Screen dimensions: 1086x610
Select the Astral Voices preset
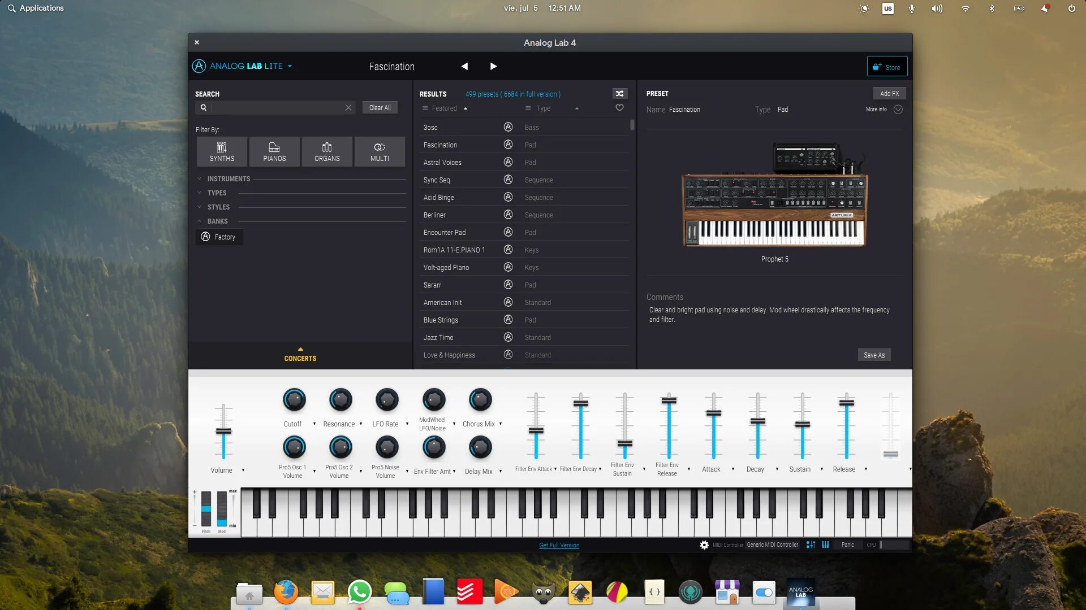pos(442,163)
